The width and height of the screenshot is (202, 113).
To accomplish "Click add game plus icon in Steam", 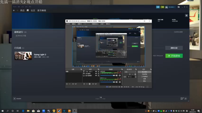I will 14,98.
